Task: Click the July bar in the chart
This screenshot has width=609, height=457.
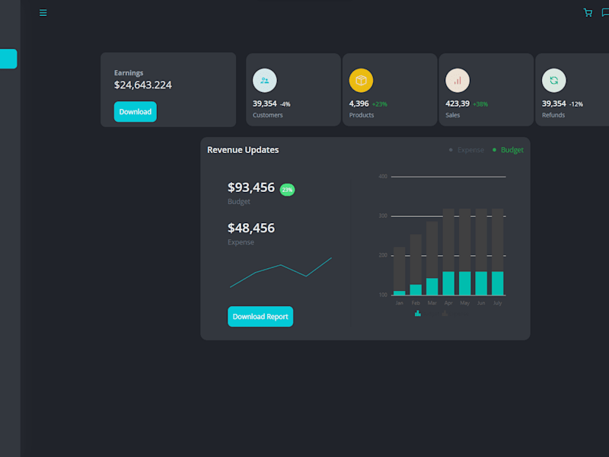Action: point(498,252)
